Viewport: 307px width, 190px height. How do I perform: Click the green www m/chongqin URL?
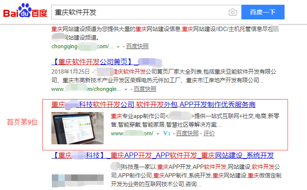pyautogui.click(x=86, y=89)
